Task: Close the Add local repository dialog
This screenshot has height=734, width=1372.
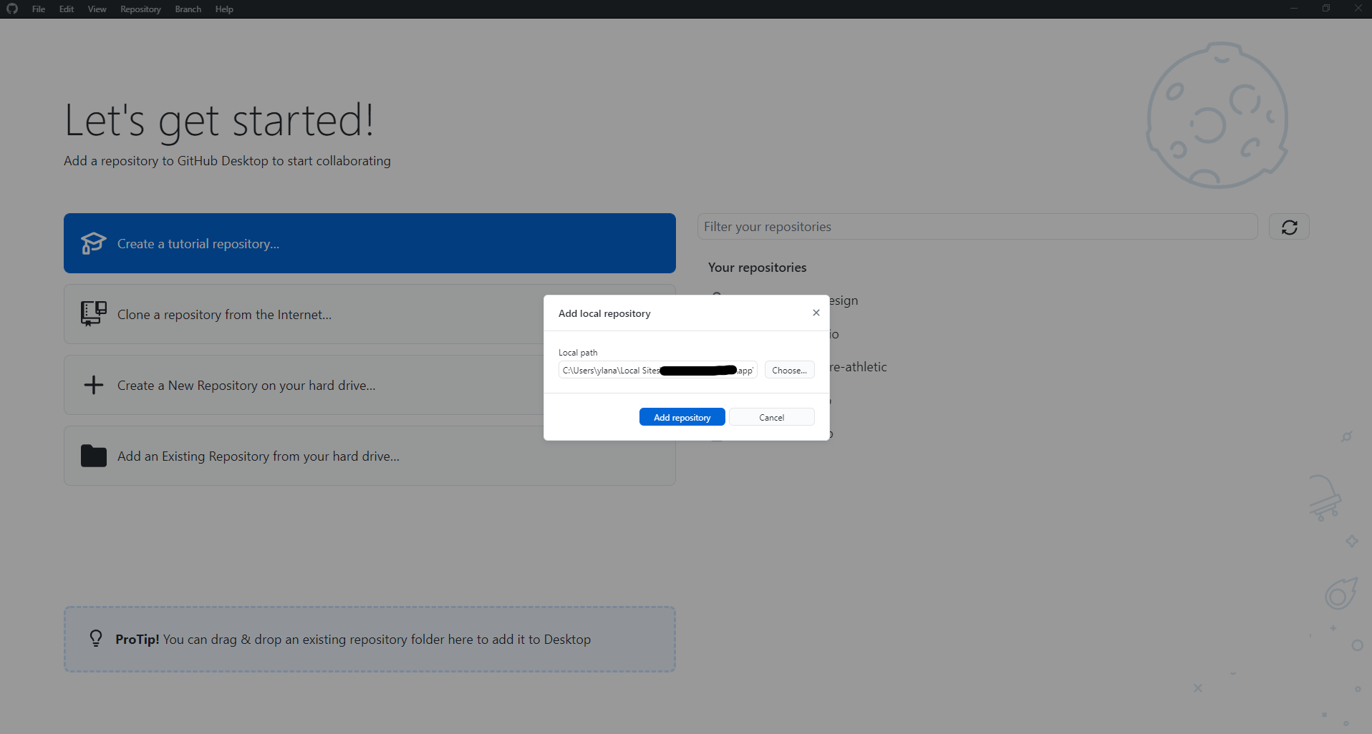Action: click(x=816, y=313)
